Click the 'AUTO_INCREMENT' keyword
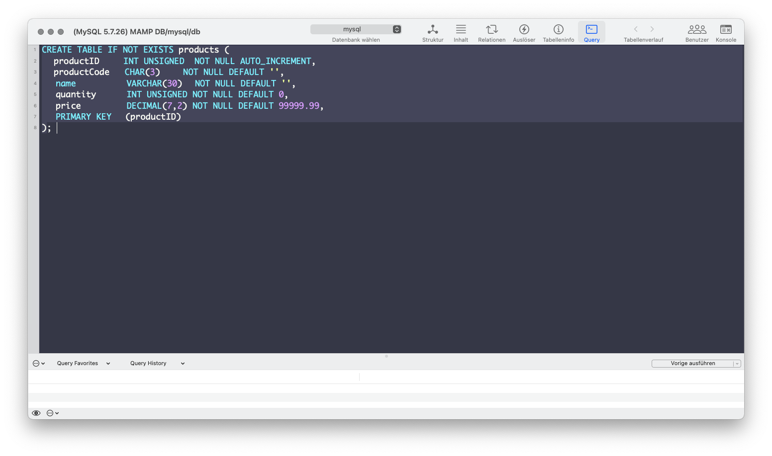This screenshot has height=456, width=772. point(276,61)
